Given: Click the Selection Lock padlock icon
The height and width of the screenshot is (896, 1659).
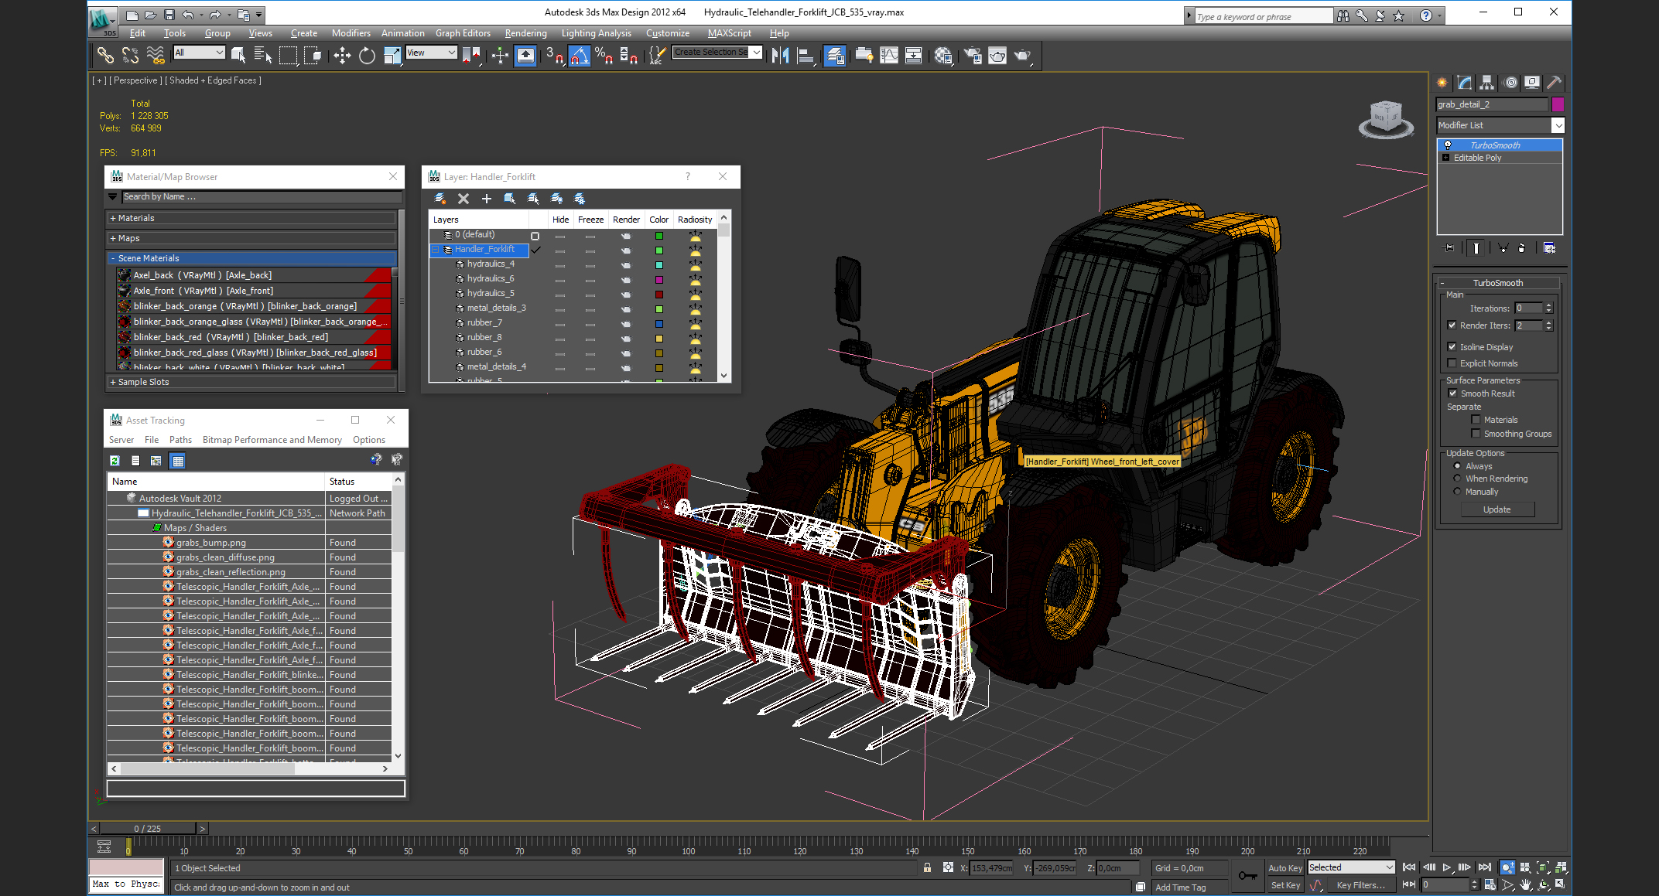Looking at the screenshot, I should click(x=927, y=867).
